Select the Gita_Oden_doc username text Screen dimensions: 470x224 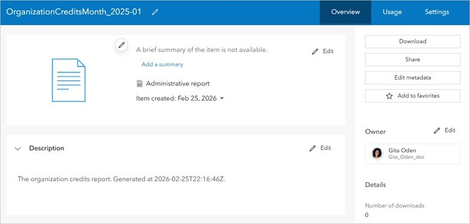pyautogui.click(x=406, y=157)
